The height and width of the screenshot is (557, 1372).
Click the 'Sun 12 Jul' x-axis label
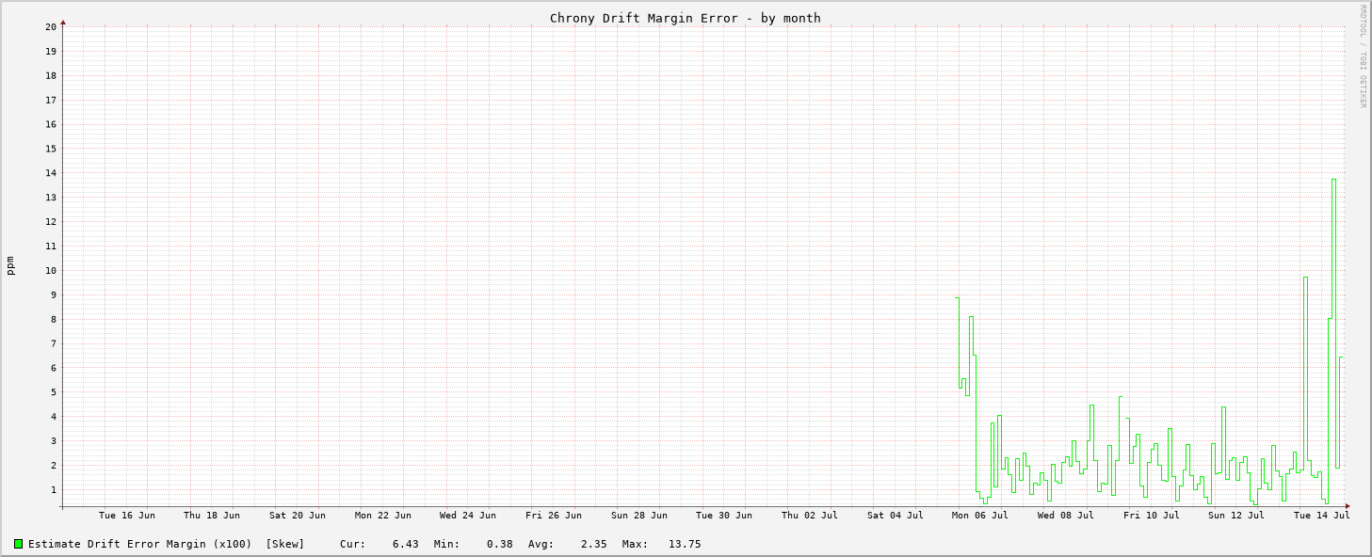(x=1236, y=515)
